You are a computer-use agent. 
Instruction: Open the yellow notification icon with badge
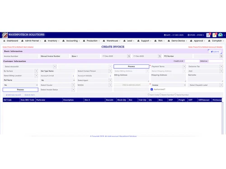click(215, 35)
